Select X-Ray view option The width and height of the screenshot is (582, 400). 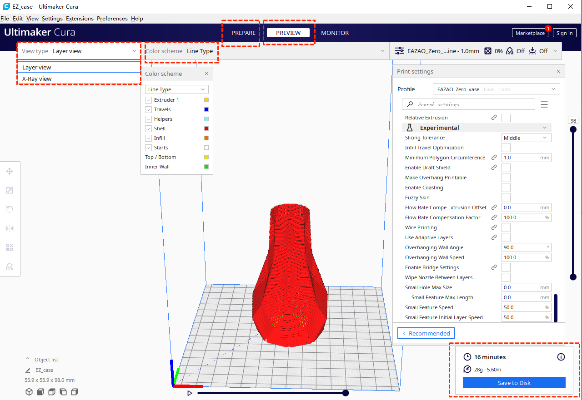[x=79, y=79]
